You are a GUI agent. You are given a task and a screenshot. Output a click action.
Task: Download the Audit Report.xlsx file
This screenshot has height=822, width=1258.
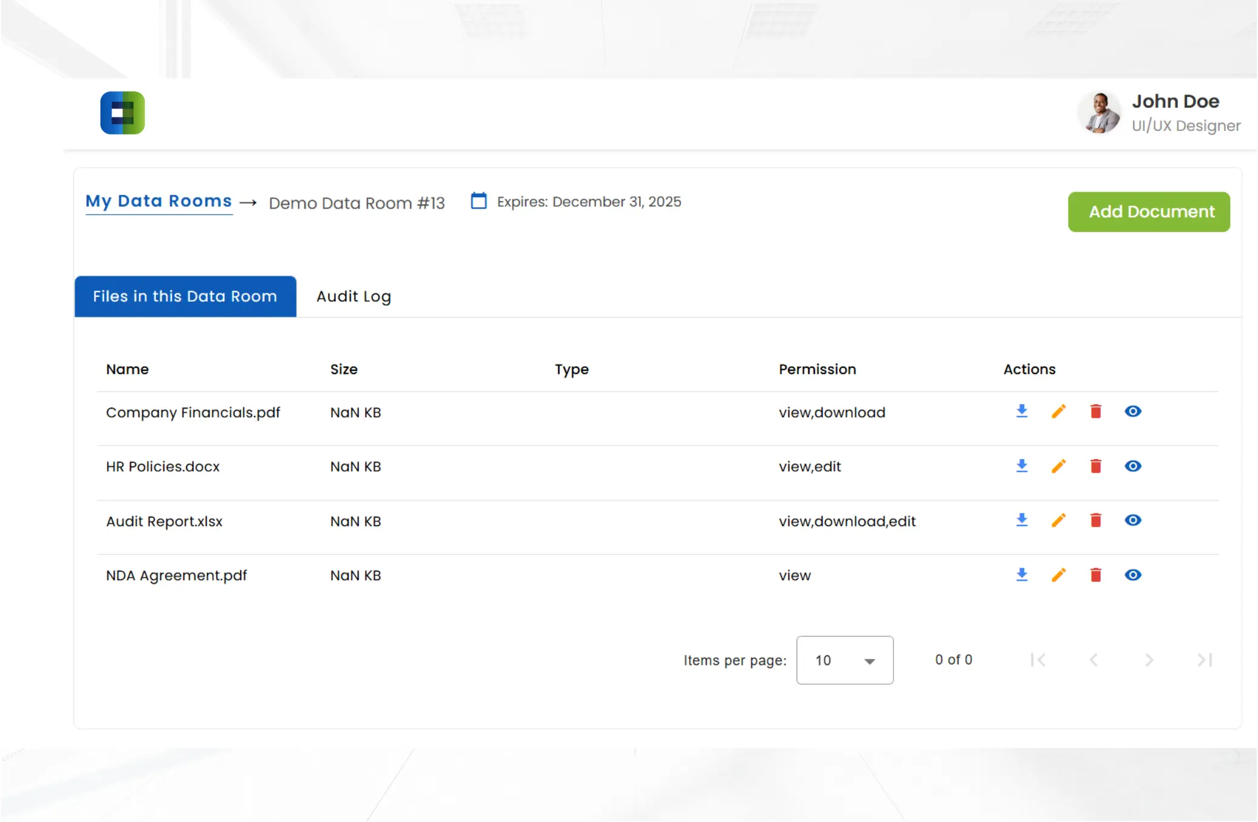(1022, 520)
